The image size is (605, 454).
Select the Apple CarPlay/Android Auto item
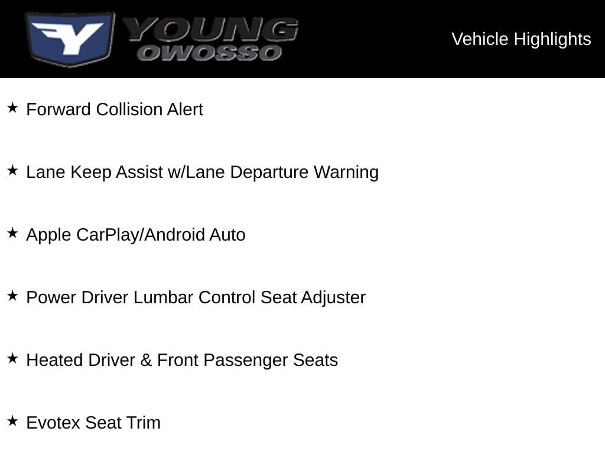pyautogui.click(x=136, y=235)
